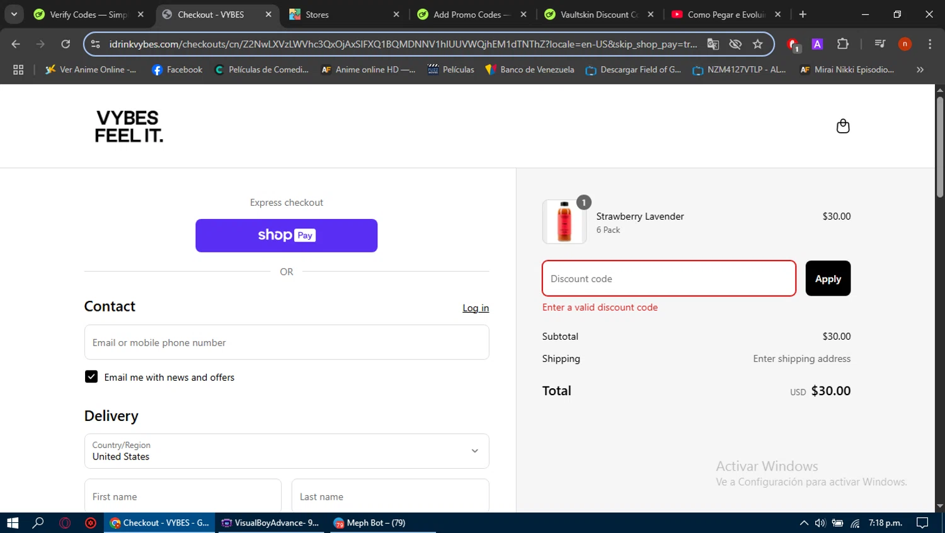Open the Chrome profile avatar
This screenshot has width=945, height=533.
click(x=905, y=44)
